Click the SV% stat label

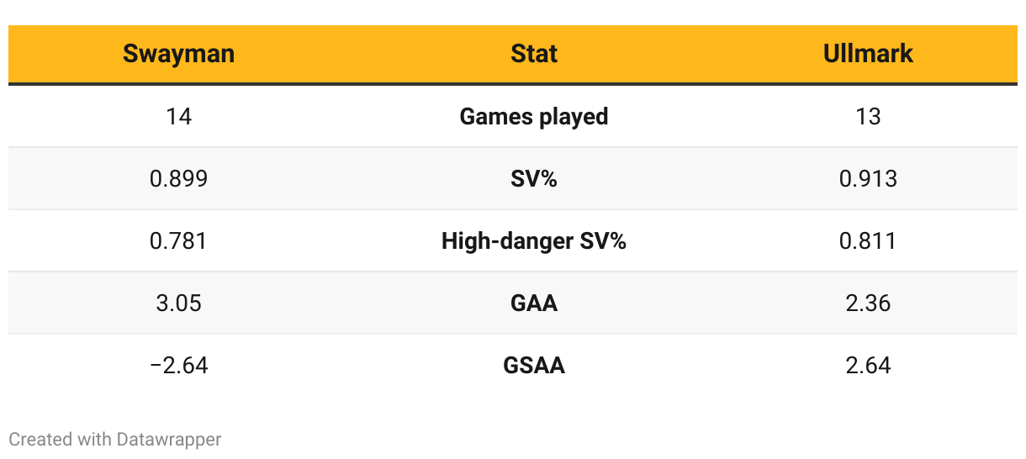click(534, 178)
